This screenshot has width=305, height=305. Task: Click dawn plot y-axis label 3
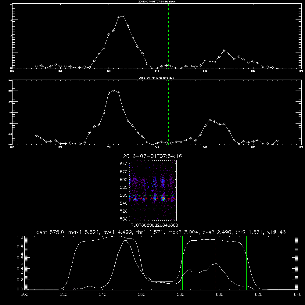(11, 20)
